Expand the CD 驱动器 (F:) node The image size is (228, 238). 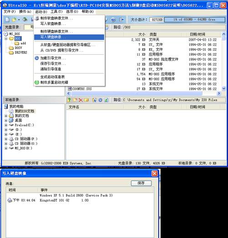point(6,139)
